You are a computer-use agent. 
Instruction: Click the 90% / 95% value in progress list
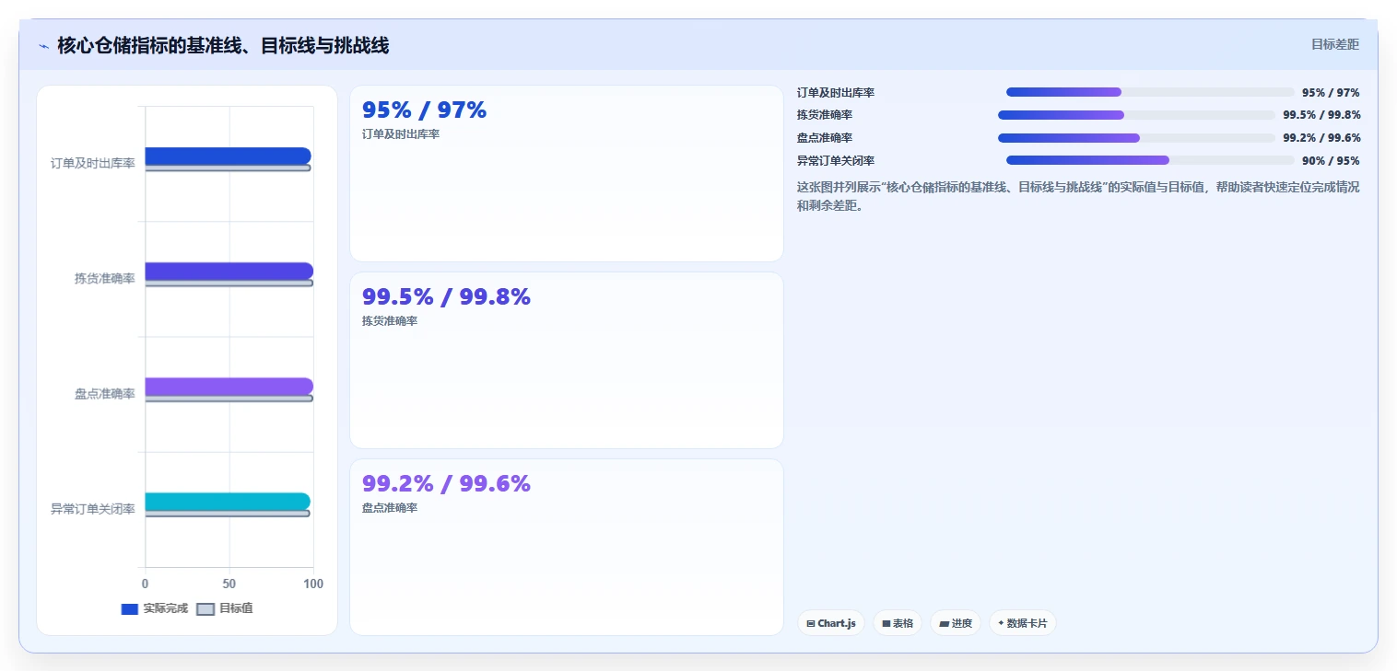click(x=1331, y=160)
